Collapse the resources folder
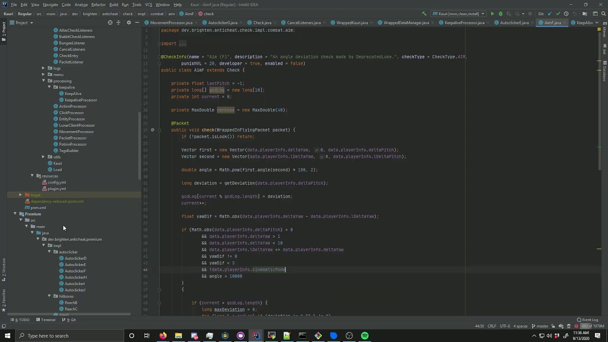 [32, 176]
